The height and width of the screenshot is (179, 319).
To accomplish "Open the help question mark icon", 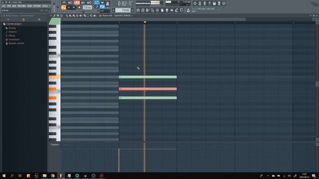I will pyautogui.click(x=209, y=3).
